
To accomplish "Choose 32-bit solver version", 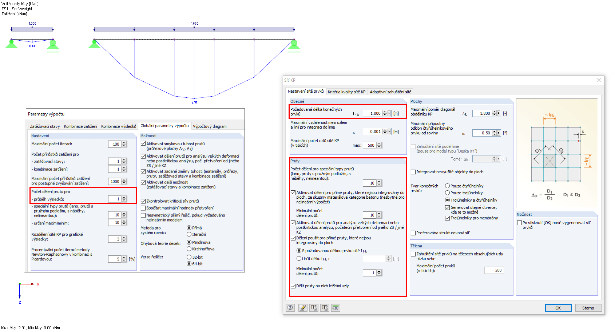I will point(189,257).
